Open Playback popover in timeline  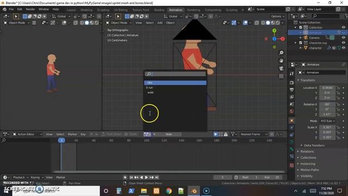tap(21, 177)
